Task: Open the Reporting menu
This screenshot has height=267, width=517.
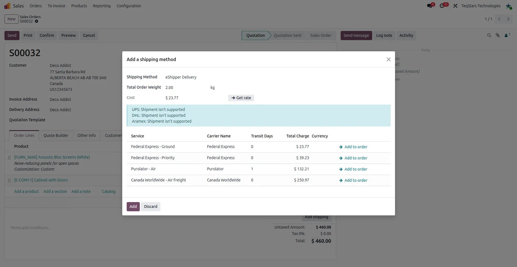Action: pos(102,6)
